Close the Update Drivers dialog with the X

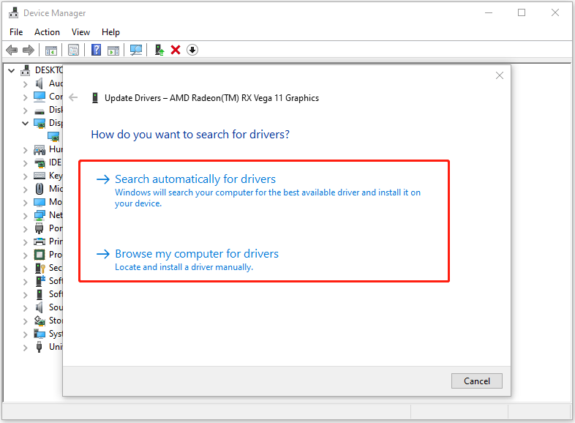tap(500, 75)
